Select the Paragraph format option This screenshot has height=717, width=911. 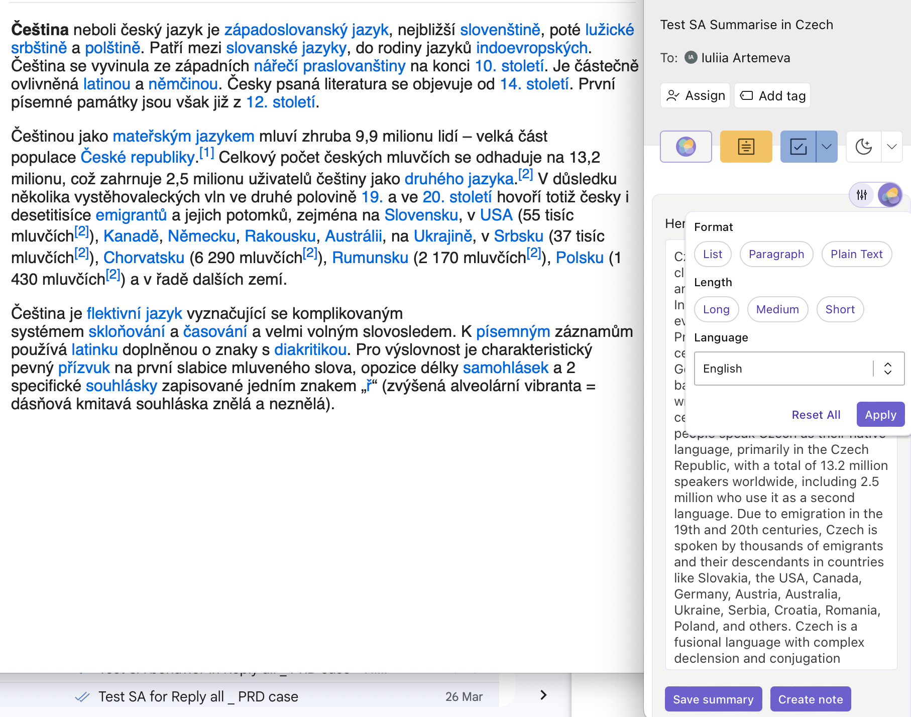pyautogui.click(x=776, y=254)
